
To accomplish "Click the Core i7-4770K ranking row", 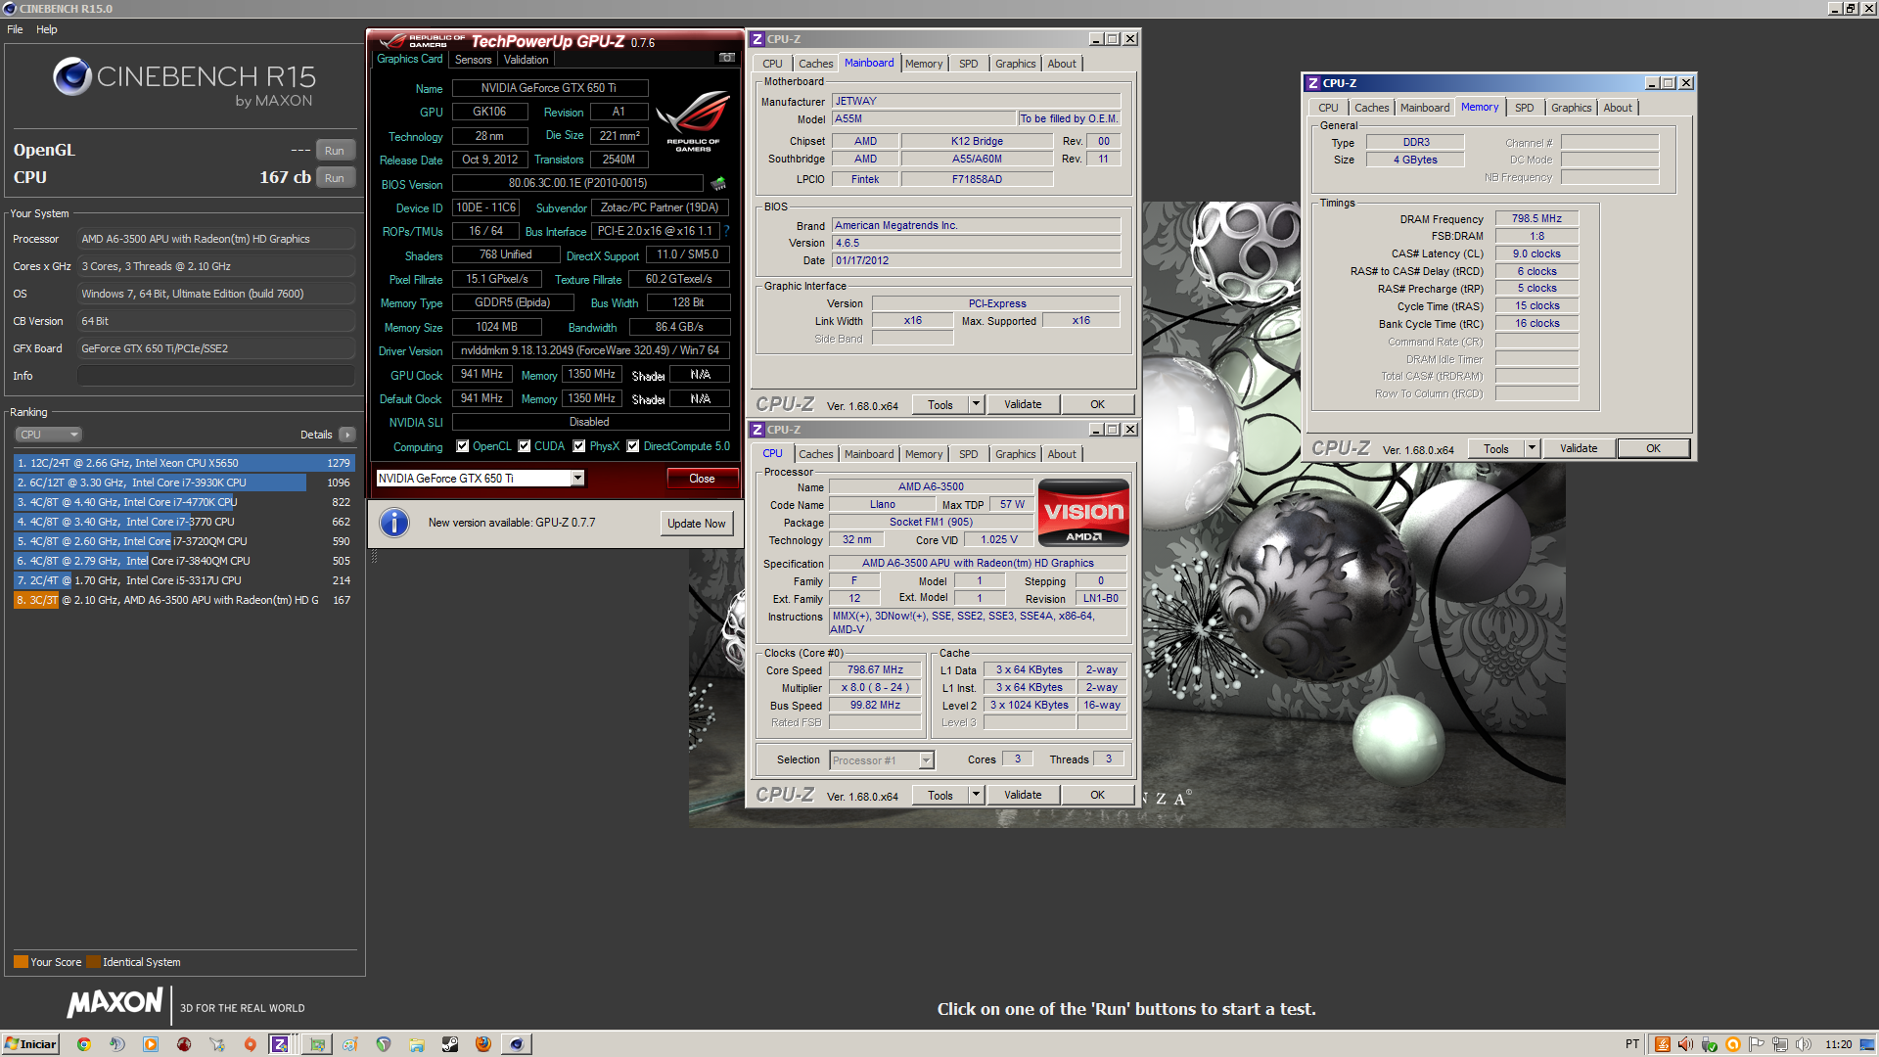I will [x=184, y=502].
